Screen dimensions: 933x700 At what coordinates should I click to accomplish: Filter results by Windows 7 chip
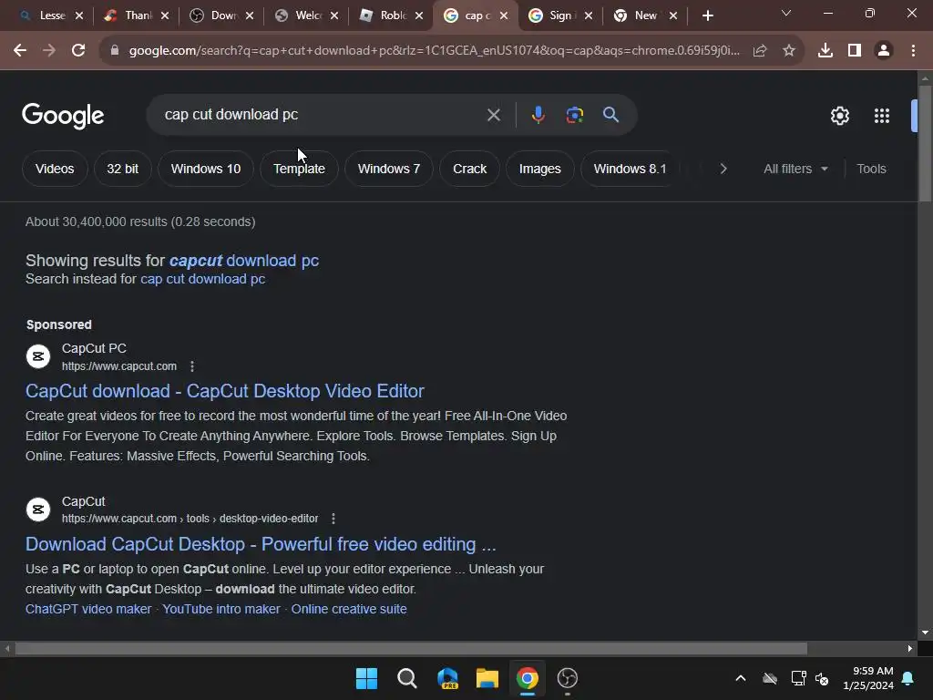(389, 169)
